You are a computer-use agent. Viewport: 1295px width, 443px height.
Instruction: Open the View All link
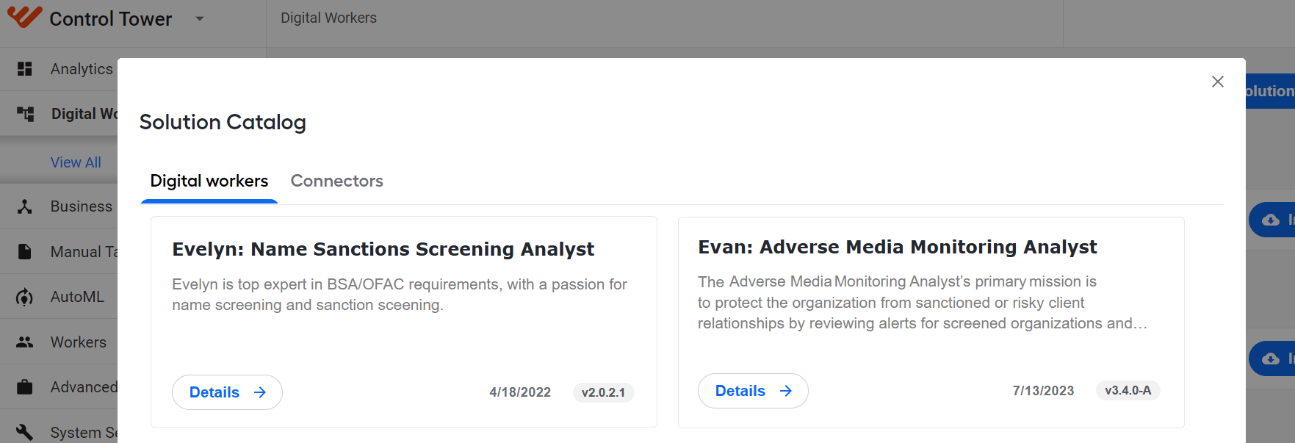coord(76,162)
